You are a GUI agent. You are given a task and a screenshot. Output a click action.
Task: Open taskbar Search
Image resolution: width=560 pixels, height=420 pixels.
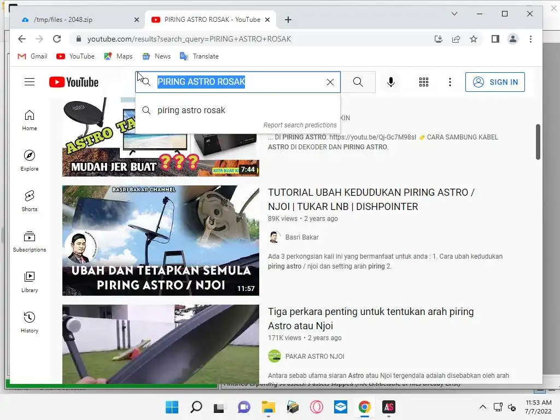coord(196,407)
